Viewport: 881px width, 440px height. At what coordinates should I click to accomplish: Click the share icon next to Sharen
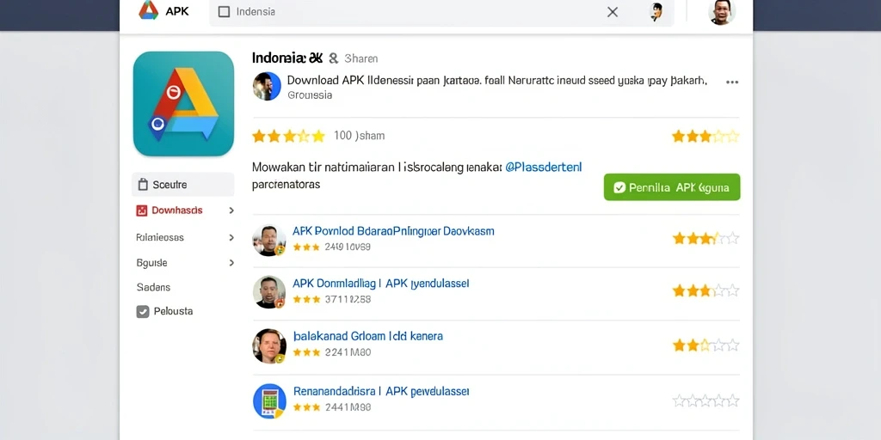click(x=333, y=58)
